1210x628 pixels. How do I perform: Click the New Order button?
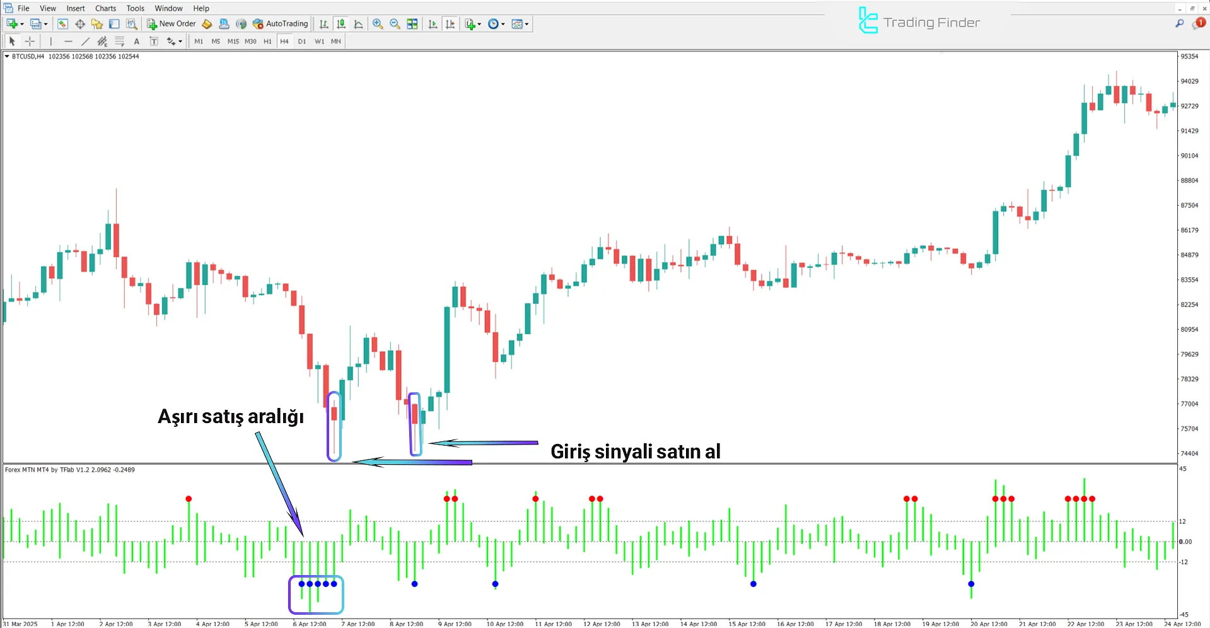171,23
